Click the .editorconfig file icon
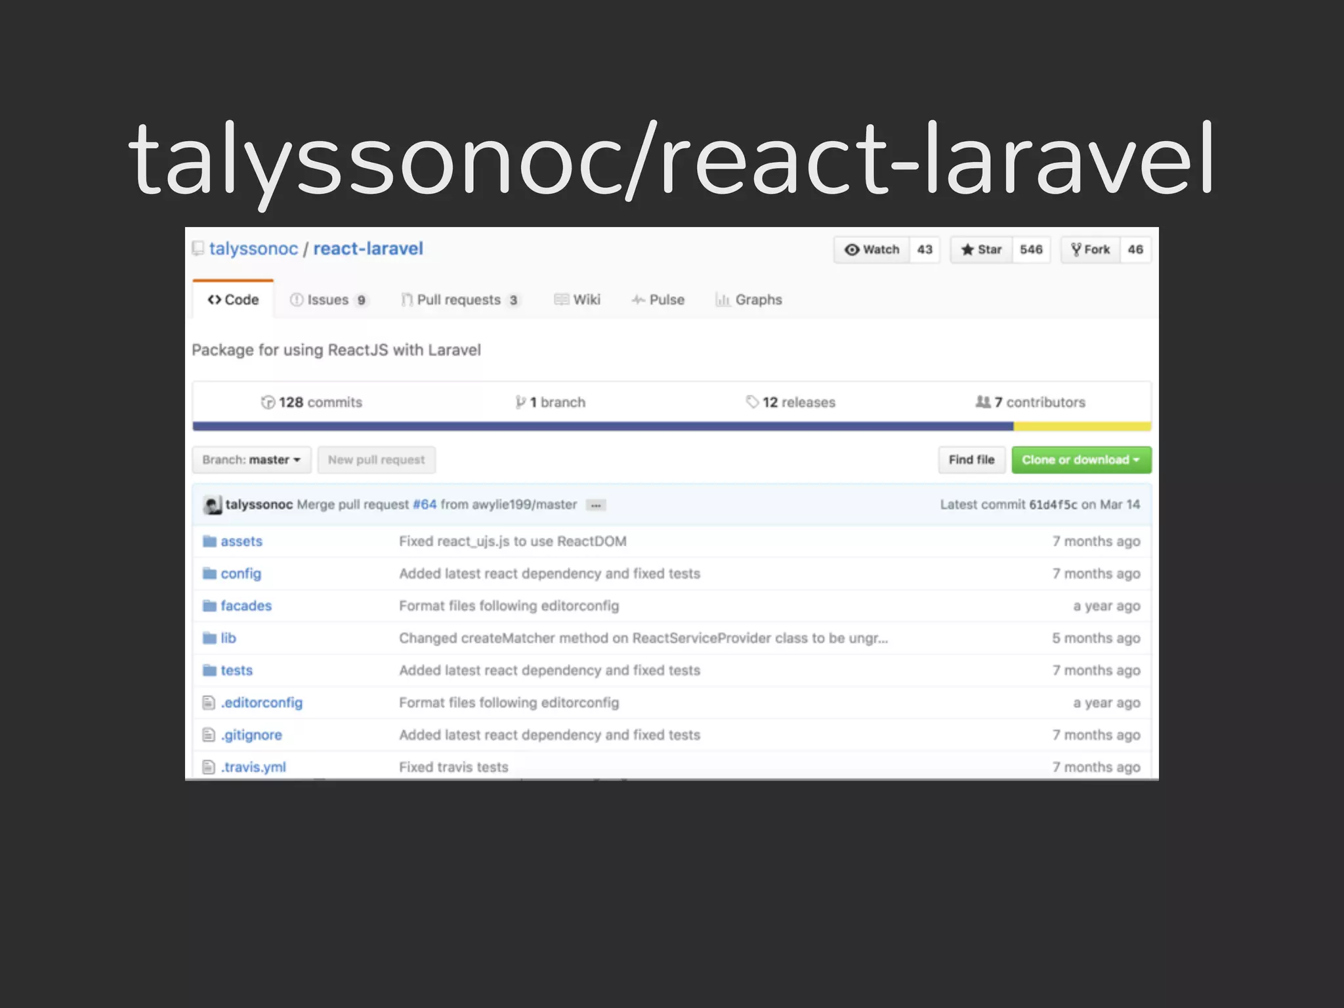 209,703
